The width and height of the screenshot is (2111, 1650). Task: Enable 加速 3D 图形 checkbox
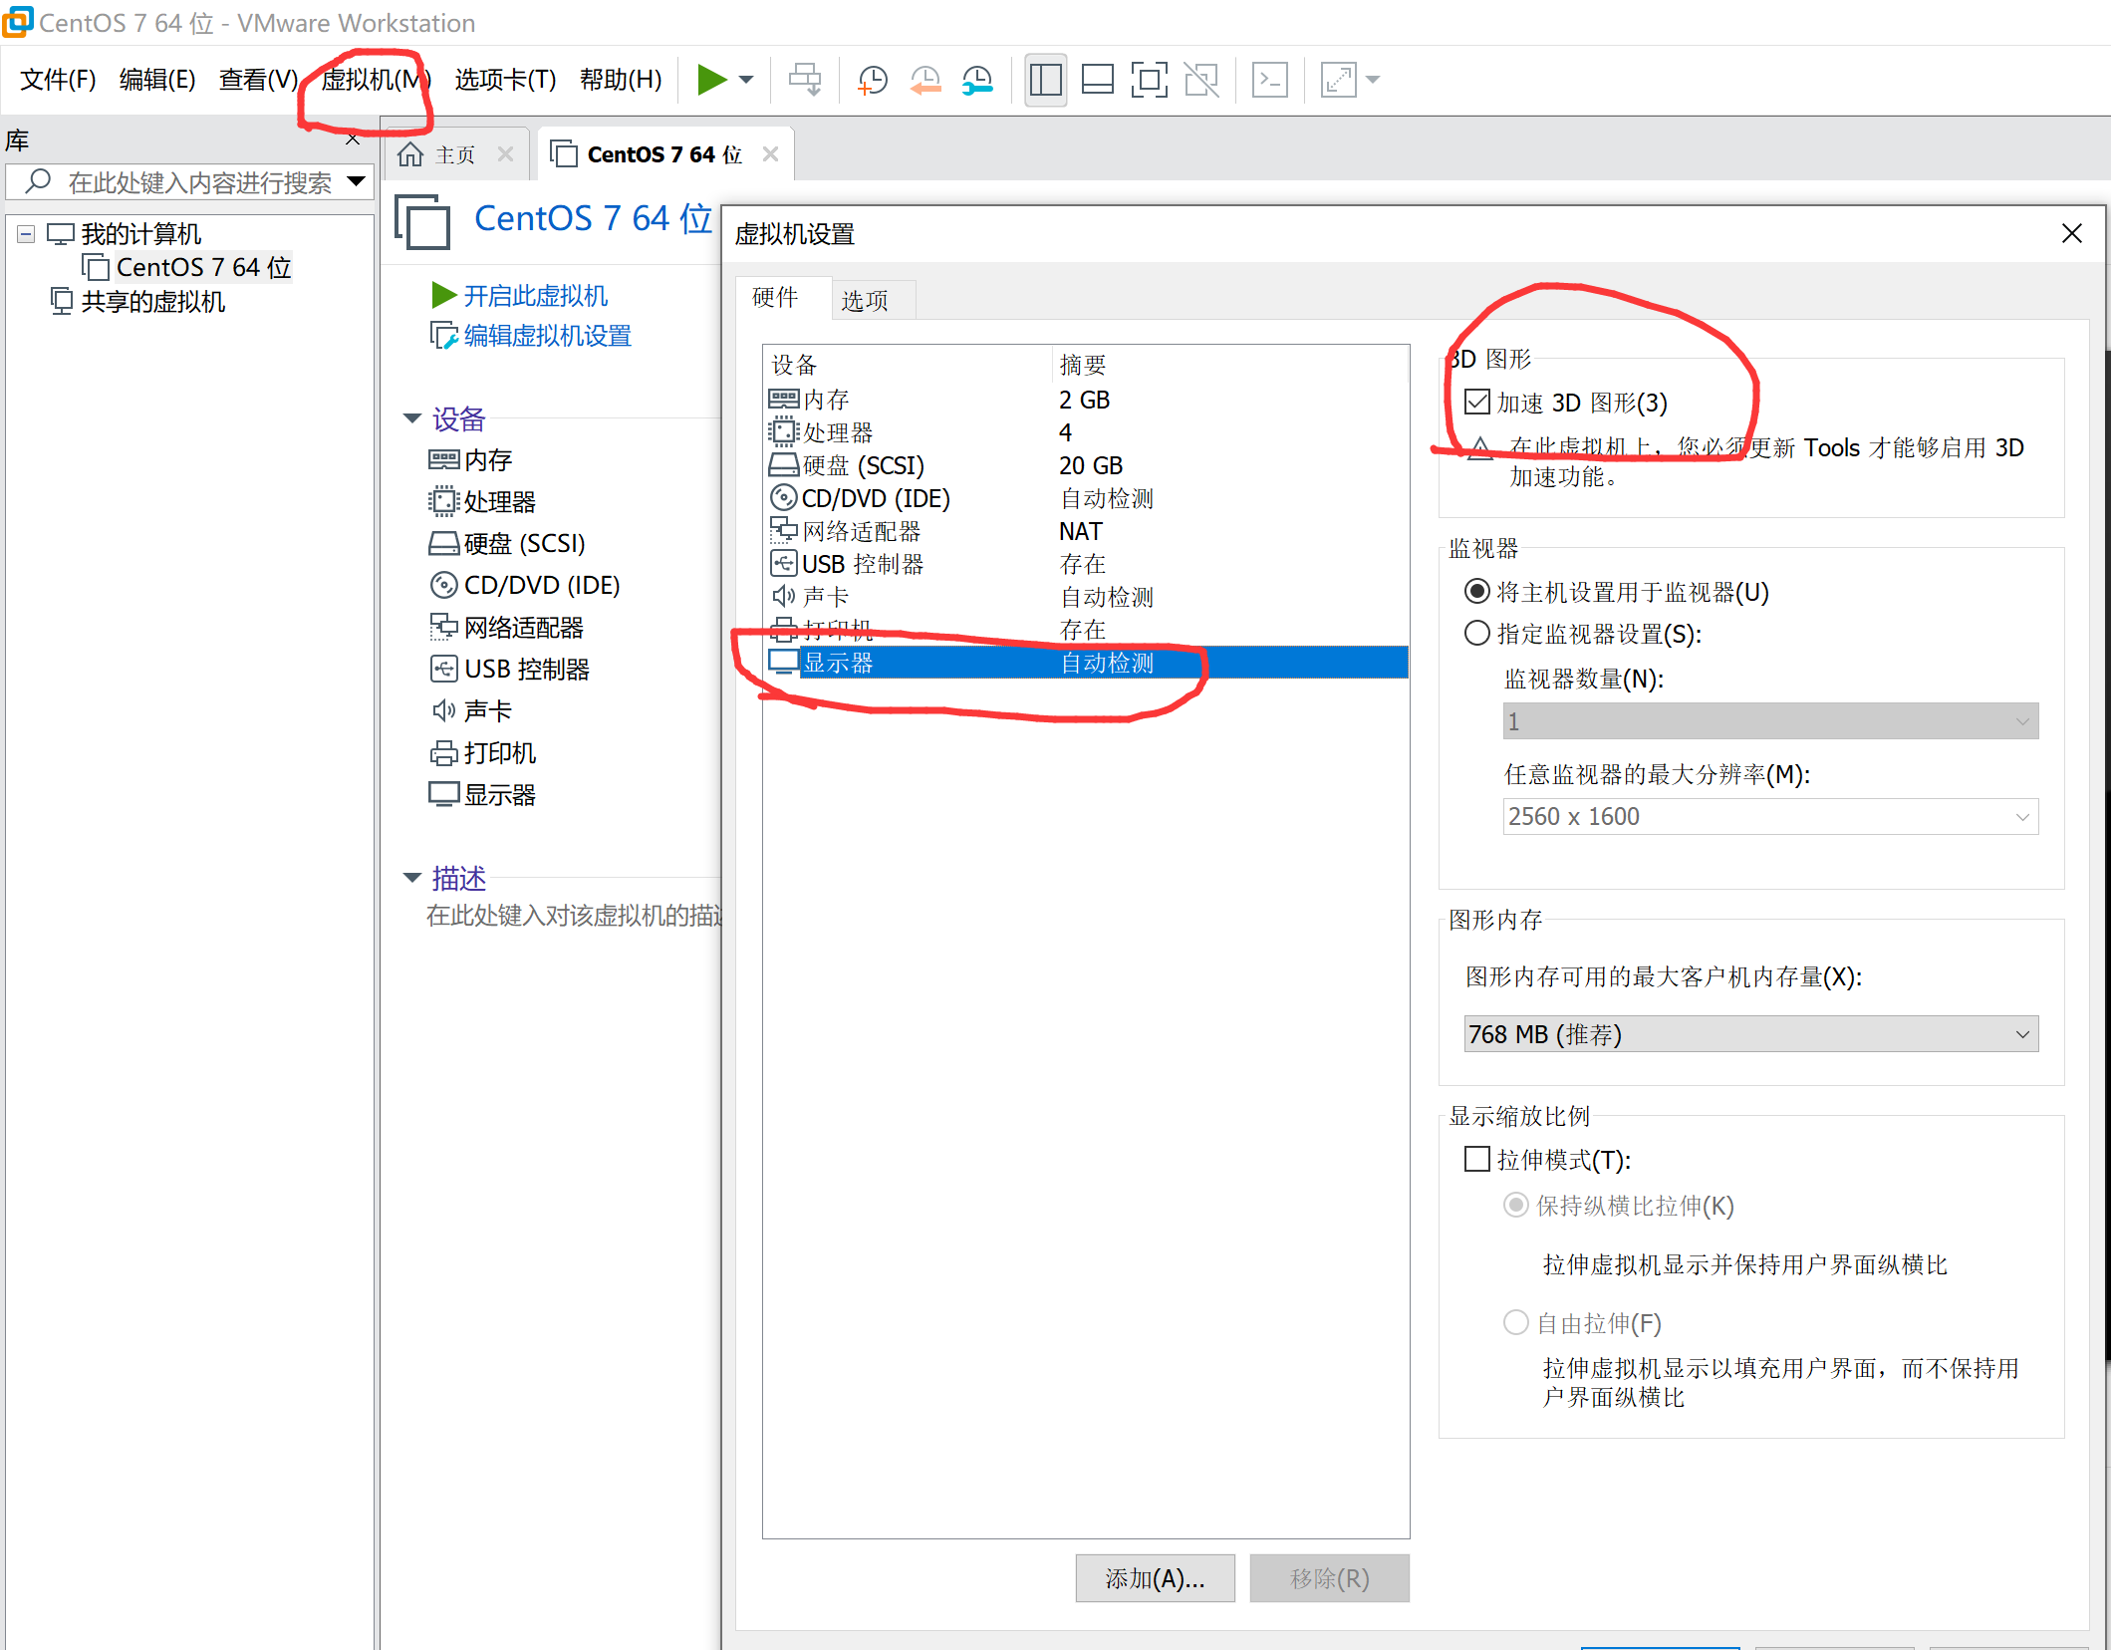pos(1477,402)
